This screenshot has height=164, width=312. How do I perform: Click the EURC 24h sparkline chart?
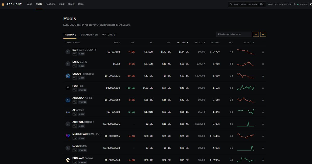point(245,64)
